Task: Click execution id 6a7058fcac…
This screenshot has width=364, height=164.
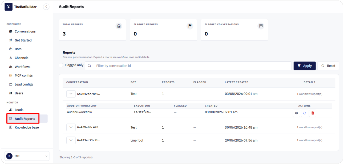Action: point(142,112)
